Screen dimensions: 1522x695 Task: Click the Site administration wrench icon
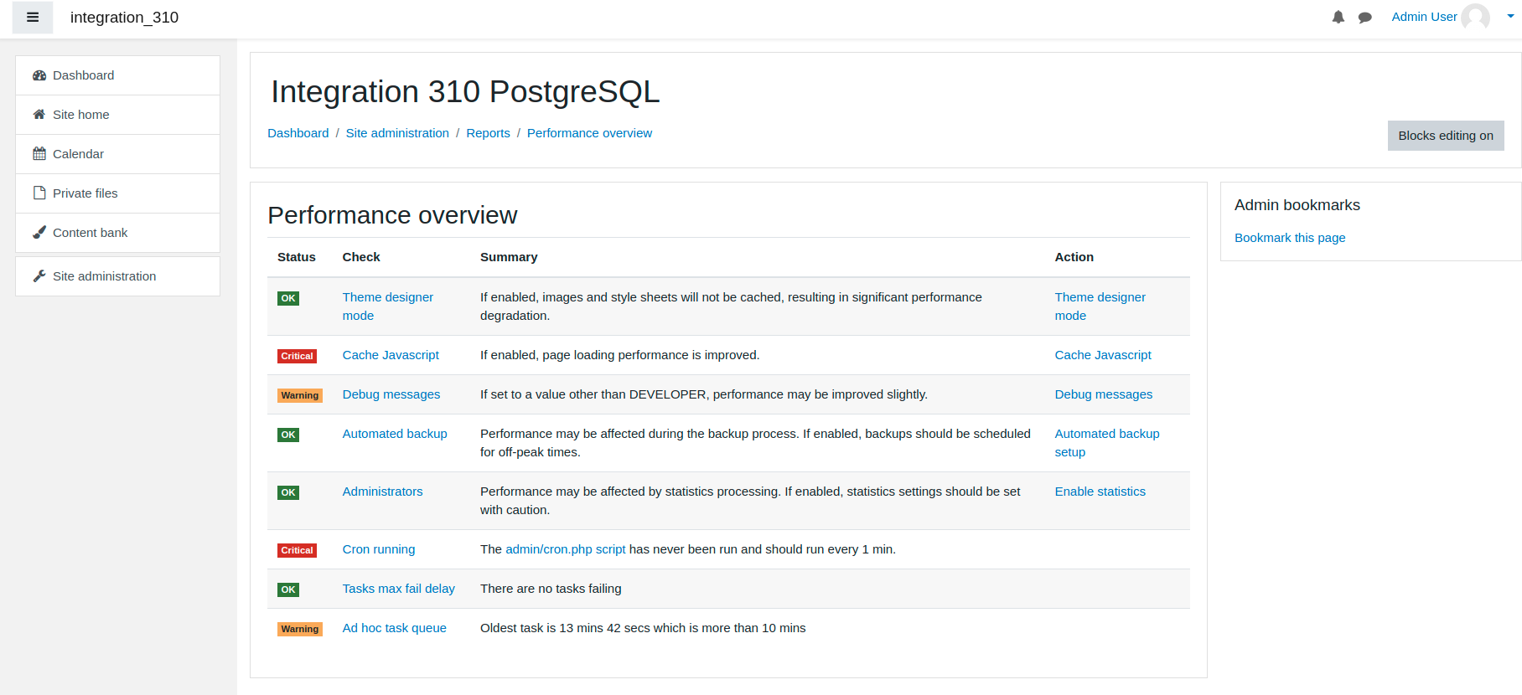39,276
